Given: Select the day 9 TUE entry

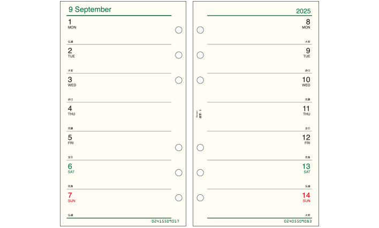Looking at the screenshot, I should [x=307, y=52].
